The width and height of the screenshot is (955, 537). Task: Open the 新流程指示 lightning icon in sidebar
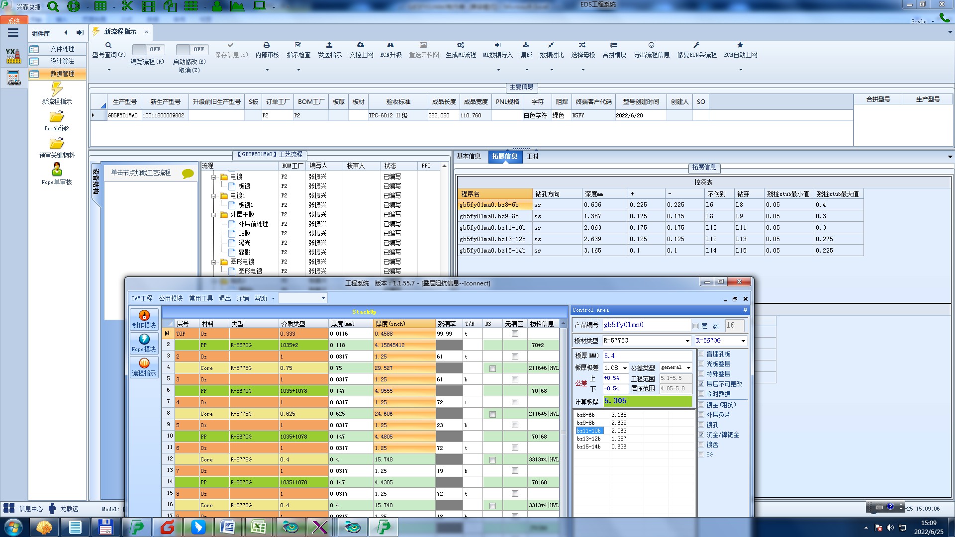[57, 89]
